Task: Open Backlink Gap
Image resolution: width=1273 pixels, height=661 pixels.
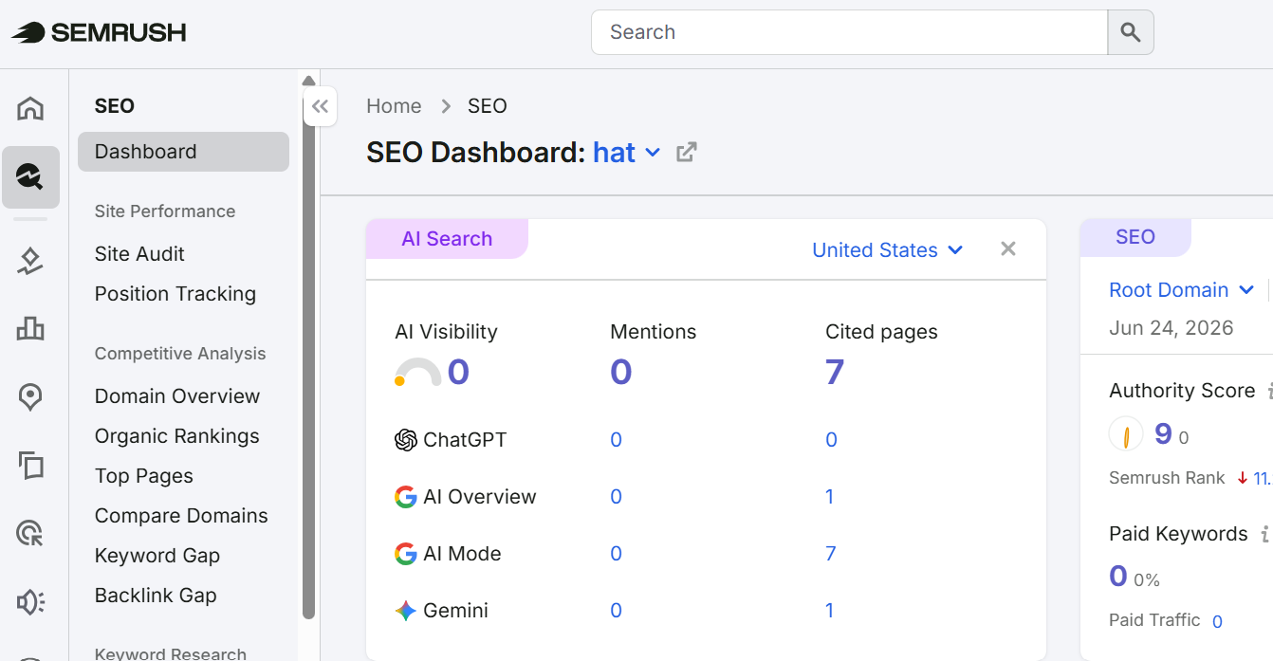Action: pyautogui.click(x=156, y=596)
